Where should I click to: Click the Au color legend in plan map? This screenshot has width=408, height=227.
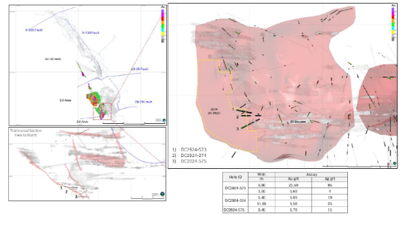pyautogui.click(x=163, y=24)
